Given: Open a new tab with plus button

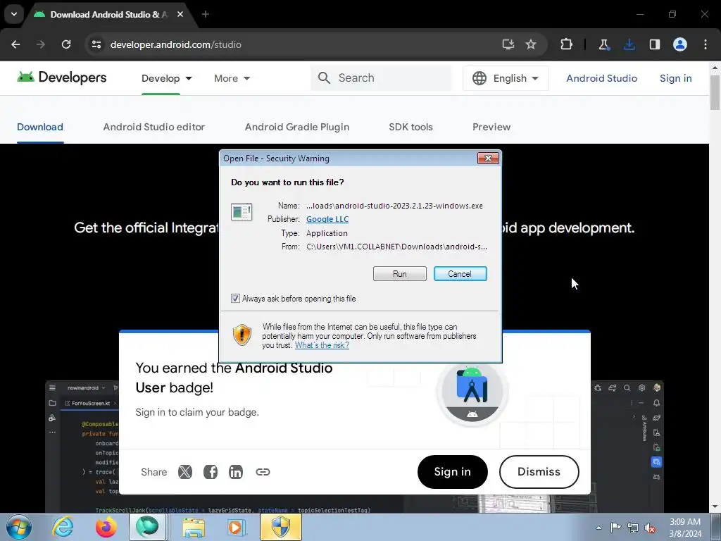Looking at the screenshot, I should tap(206, 14).
